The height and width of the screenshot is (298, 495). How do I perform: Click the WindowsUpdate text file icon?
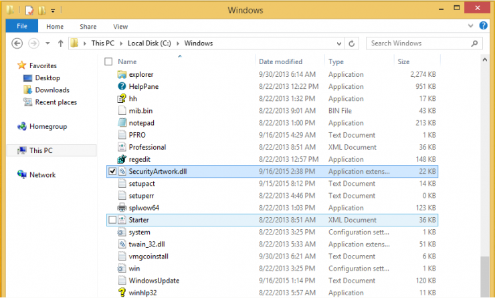click(x=122, y=281)
